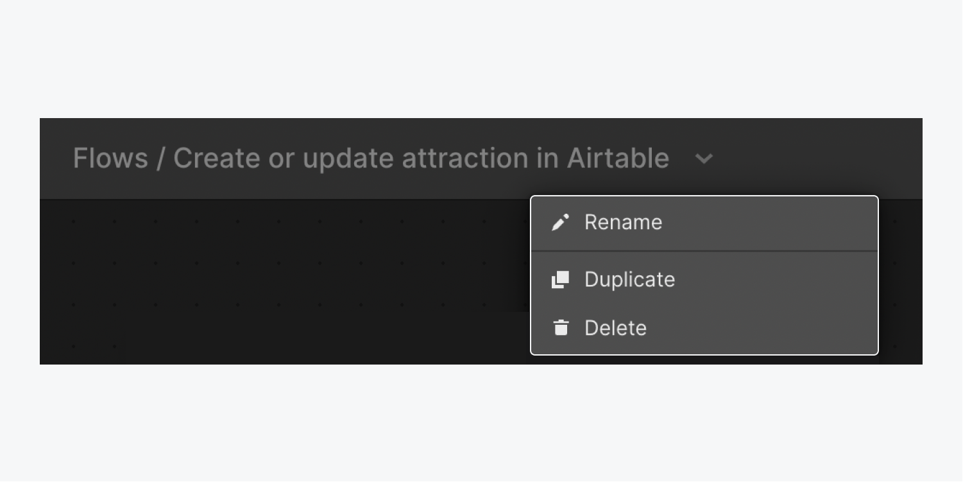Pick the Delete menu entry
This screenshot has height=482, width=963.
(704, 328)
